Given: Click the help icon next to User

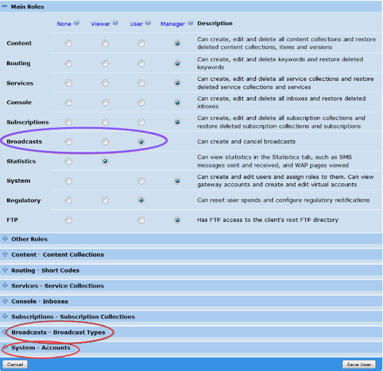Looking at the screenshot, I should (x=148, y=23).
